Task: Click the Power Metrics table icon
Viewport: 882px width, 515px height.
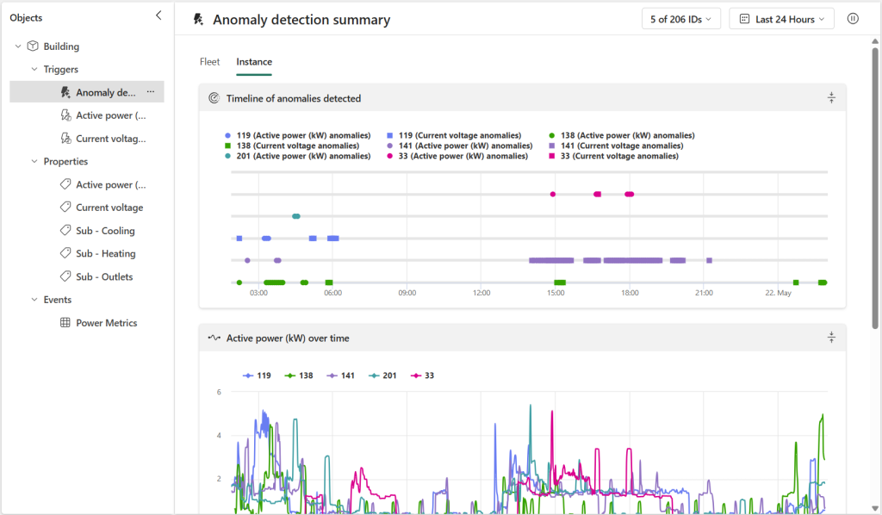Action: (65, 323)
